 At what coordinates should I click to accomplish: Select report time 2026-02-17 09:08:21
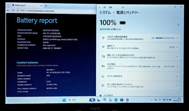pos(52,48)
